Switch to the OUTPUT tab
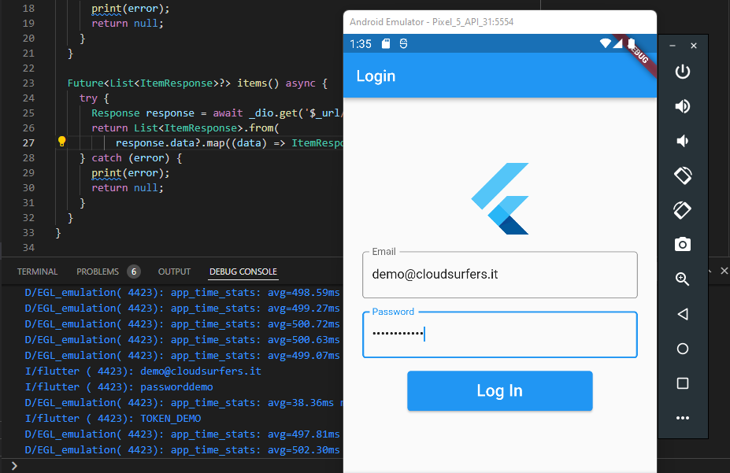Screen dimensions: 730x473 click(174, 272)
